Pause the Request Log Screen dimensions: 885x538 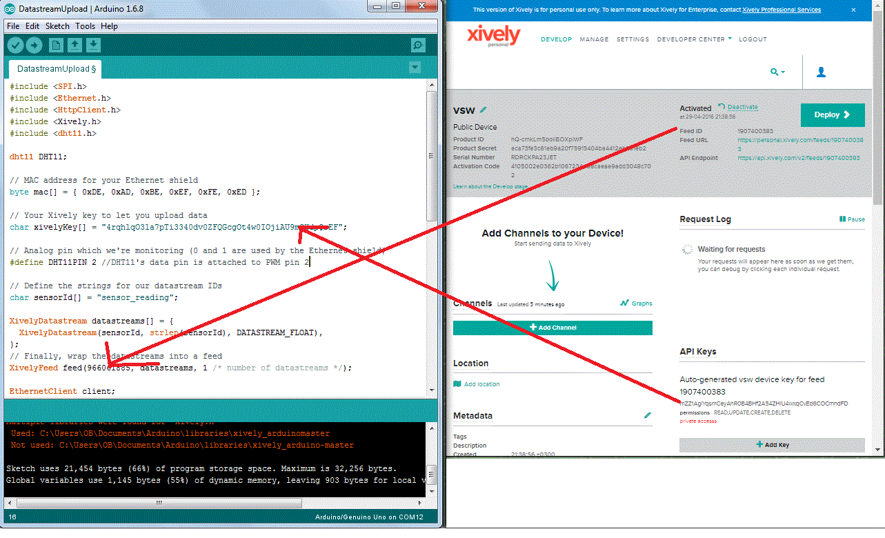[852, 219]
